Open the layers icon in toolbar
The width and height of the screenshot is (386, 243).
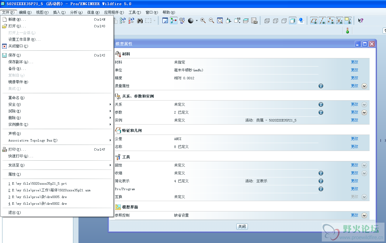click(246, 21)
